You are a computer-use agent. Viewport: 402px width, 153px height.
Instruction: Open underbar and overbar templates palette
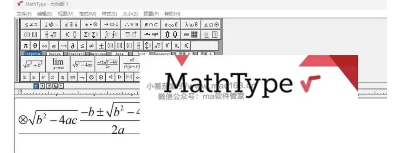pos(131,34)
